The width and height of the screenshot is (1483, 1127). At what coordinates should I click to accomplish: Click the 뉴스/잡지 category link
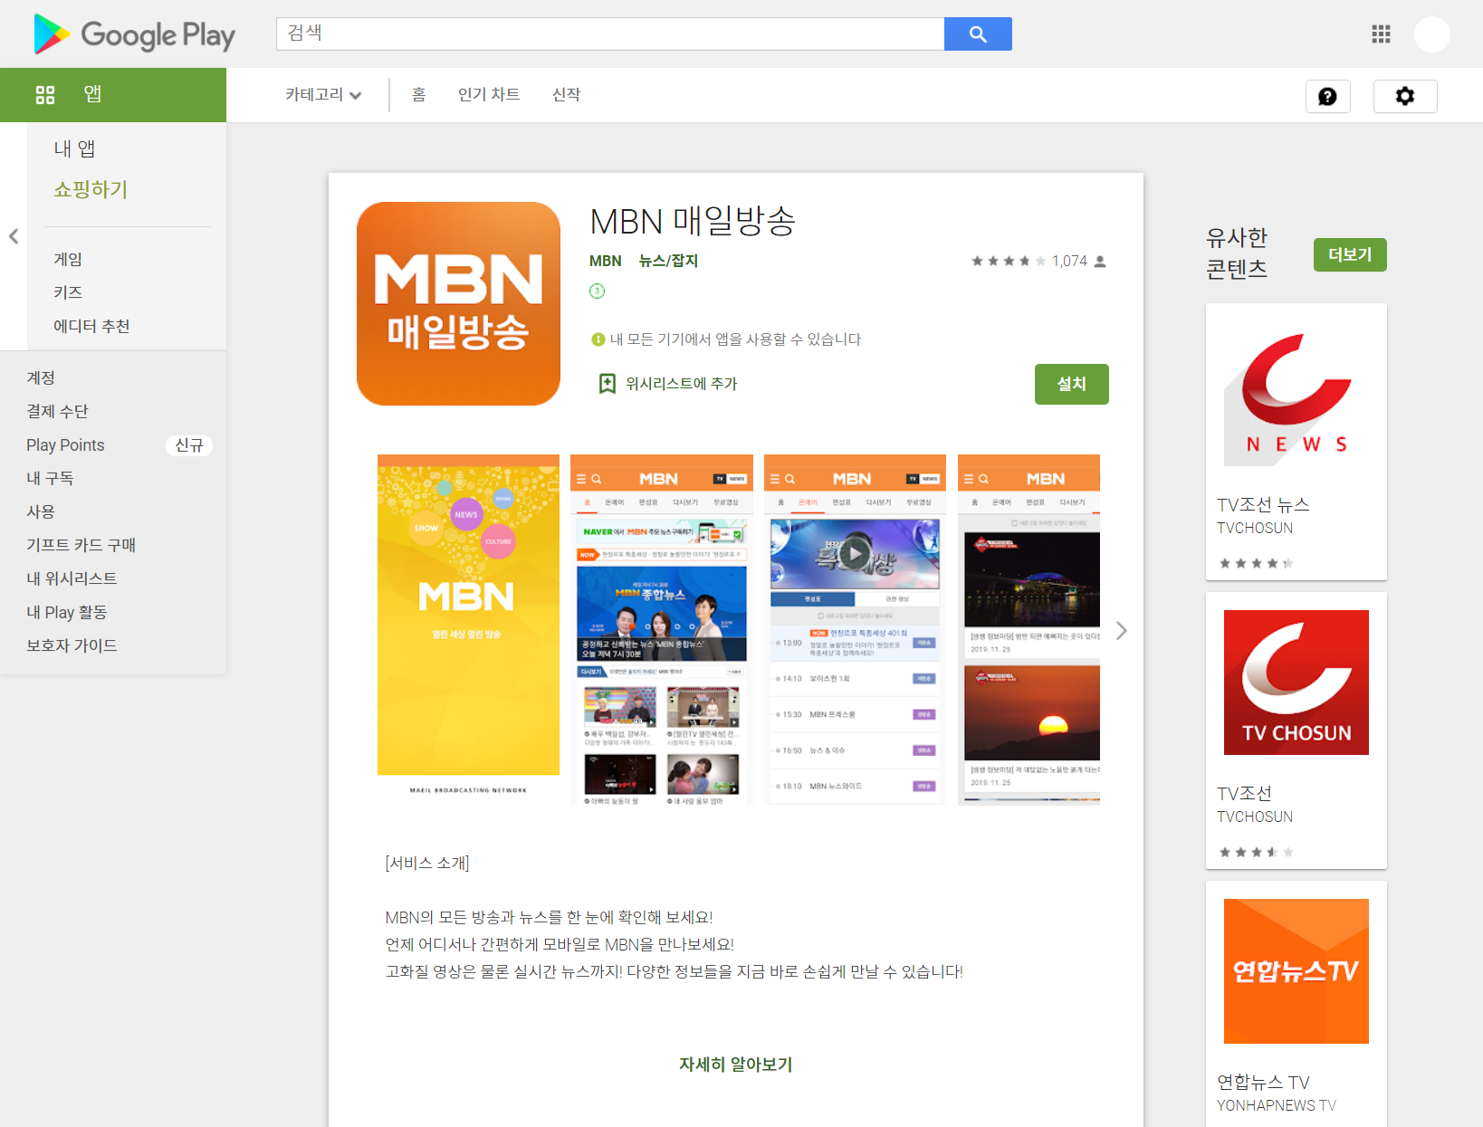(x=668, y=261)
